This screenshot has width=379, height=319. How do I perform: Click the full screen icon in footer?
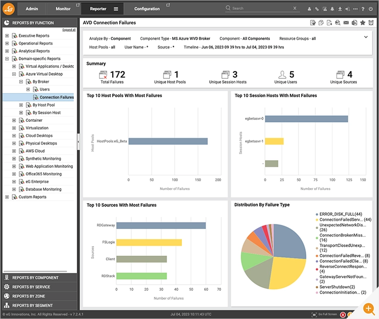(314, 314)
